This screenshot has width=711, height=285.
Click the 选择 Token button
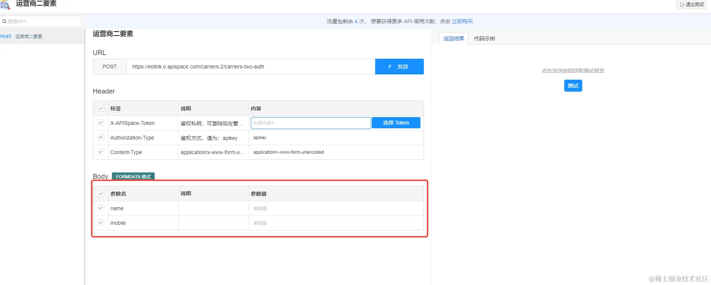[396, 123]
